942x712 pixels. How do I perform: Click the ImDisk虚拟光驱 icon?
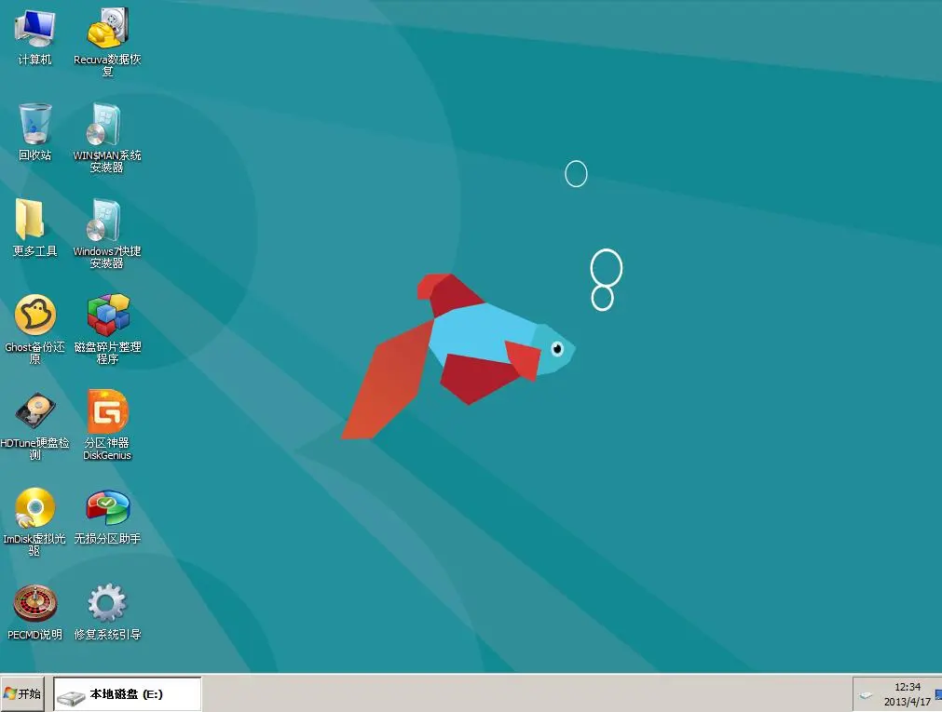35,508
